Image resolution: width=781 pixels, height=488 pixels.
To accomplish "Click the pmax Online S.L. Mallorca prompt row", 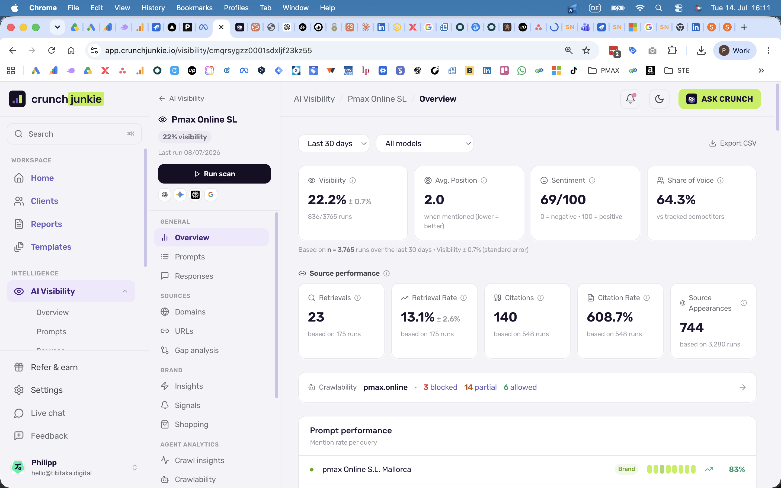I will click(527, 469).
